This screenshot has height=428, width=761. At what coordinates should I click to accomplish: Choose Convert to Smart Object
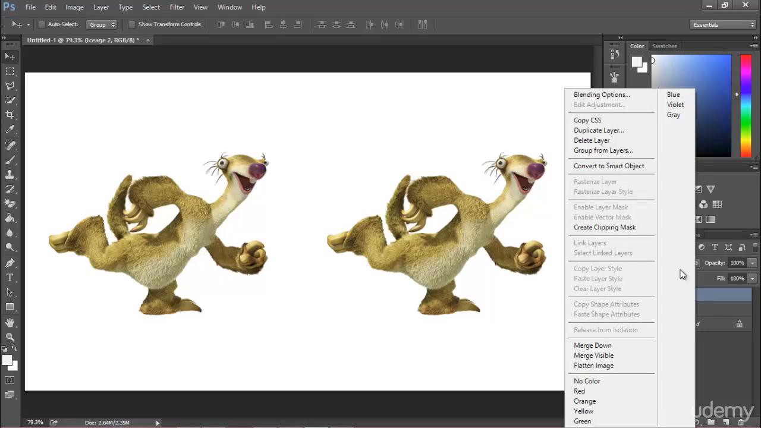click(x=609, y=166)
